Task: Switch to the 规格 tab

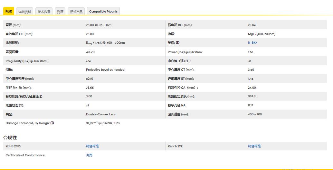Action: click(9, 12)
